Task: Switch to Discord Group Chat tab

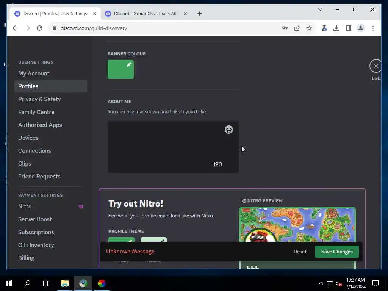Action: click(145, 14)
